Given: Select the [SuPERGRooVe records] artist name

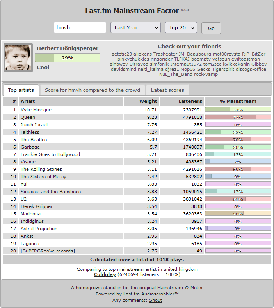Looking at the screenshot, I should (x=48, y=251).
